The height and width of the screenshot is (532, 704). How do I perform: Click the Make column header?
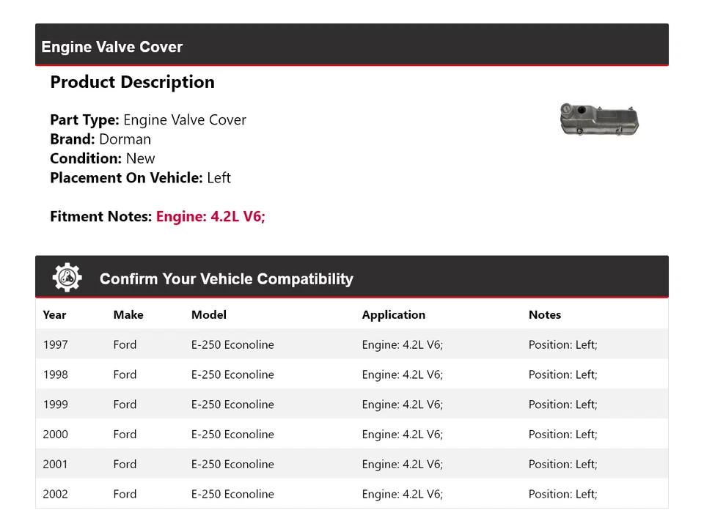click(x=128, y=314)
